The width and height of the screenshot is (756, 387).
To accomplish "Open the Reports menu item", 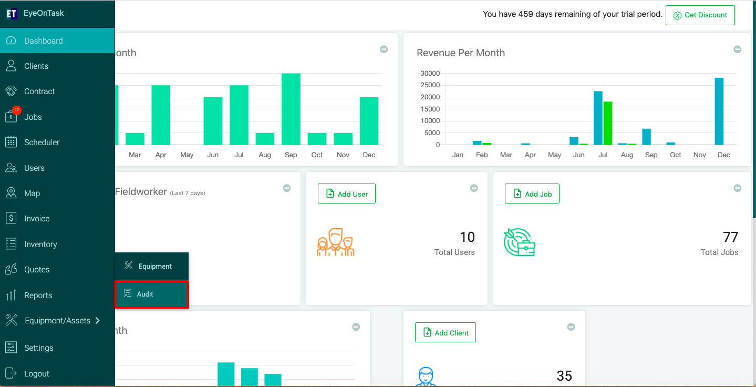I will 57,295.
